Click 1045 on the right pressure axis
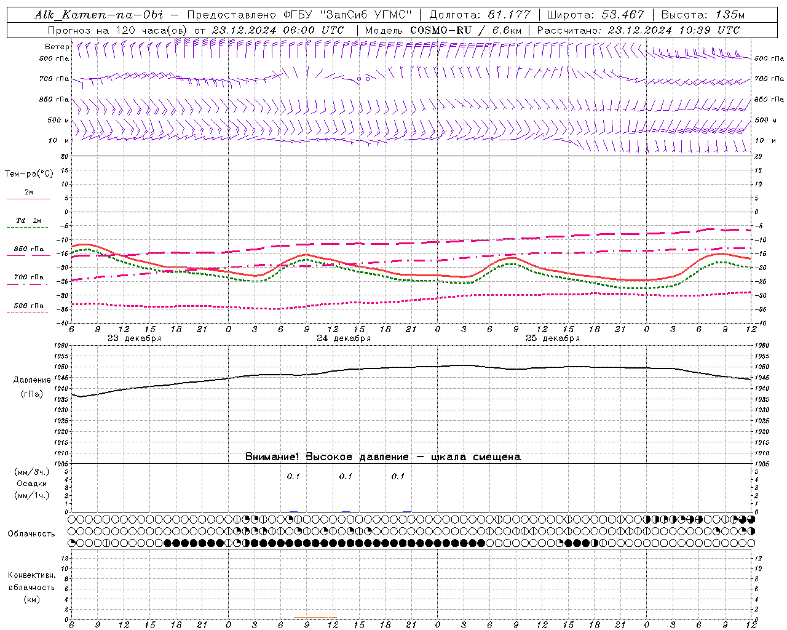The width and height of the screenshot is (787, 630). (762, 378)
